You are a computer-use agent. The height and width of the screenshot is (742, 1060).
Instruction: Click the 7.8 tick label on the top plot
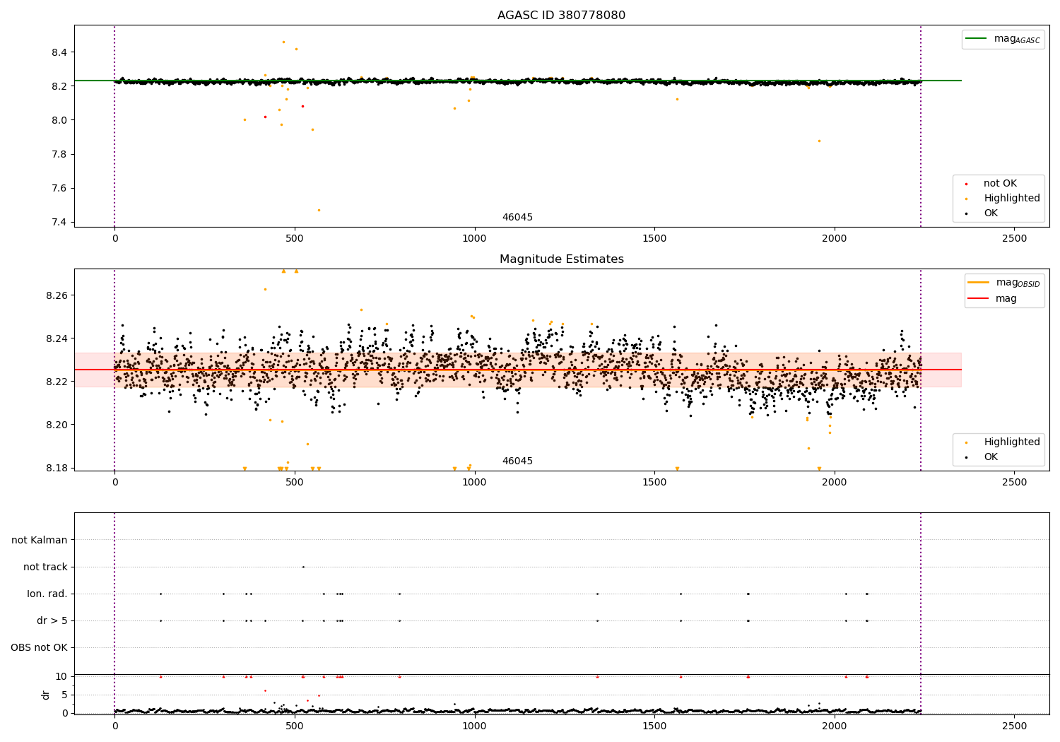tap(59, 155)
